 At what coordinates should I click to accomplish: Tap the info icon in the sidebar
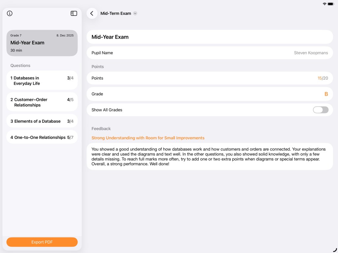pos(10,14)
